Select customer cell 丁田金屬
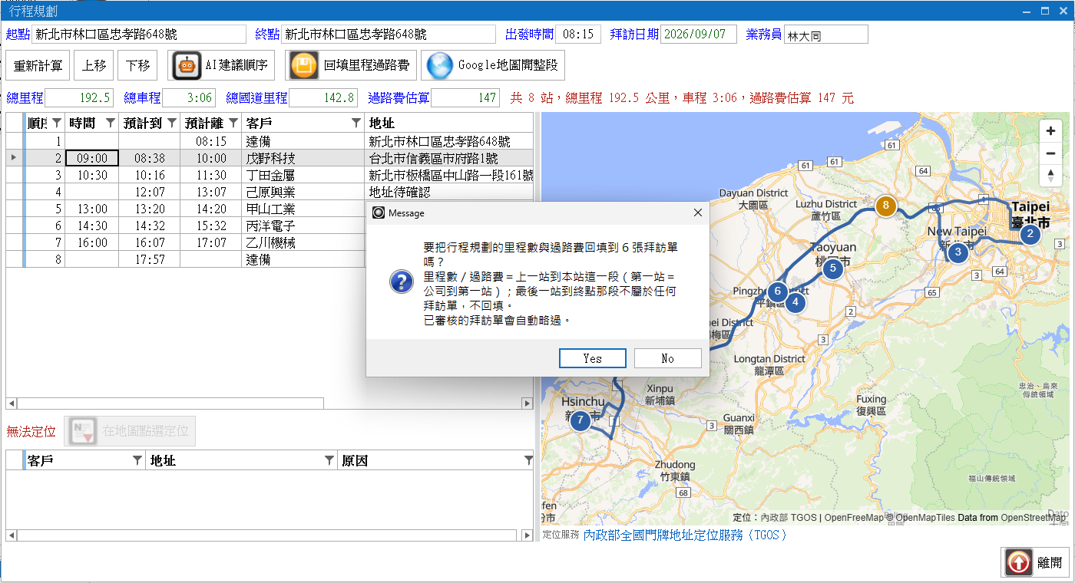This screenshot has height=583, width=1075. click(303, 175)
